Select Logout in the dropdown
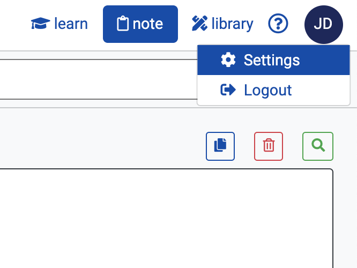This screenshot has height=268, width=357. point(273,90)
